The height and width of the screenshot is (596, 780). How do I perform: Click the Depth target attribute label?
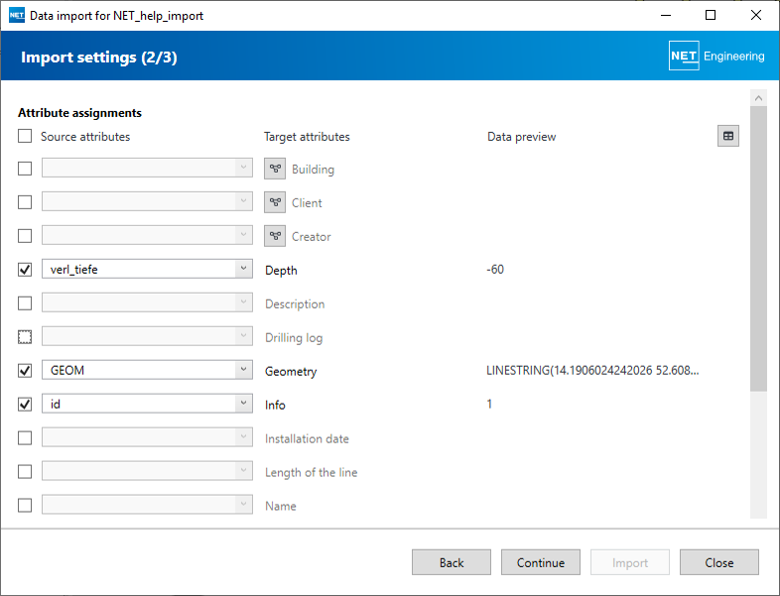(281, 271)
